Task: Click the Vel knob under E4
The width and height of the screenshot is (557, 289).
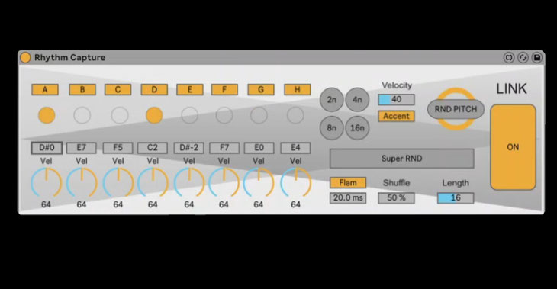Action: point(296,183)
